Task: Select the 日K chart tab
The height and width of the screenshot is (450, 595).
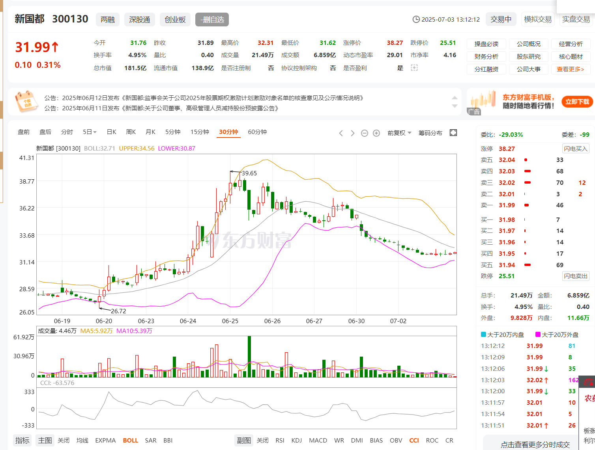Action: pos(112,132)
